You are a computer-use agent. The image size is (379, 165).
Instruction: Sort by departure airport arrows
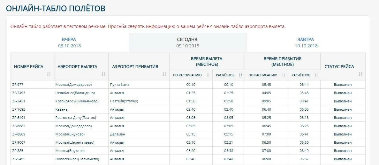103,74
